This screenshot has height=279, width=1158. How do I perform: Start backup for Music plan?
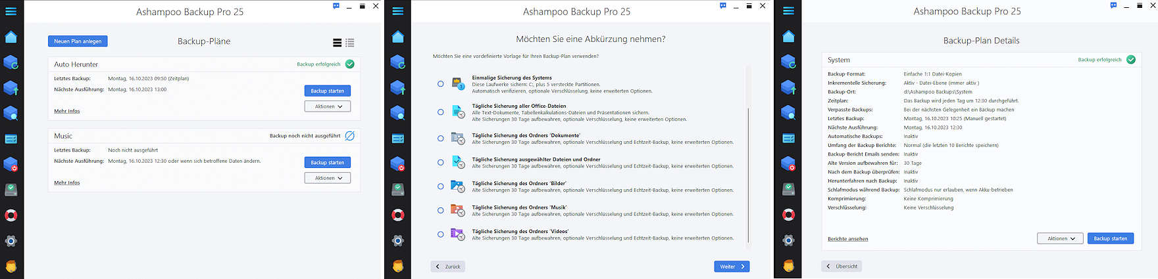pos(328,162)
